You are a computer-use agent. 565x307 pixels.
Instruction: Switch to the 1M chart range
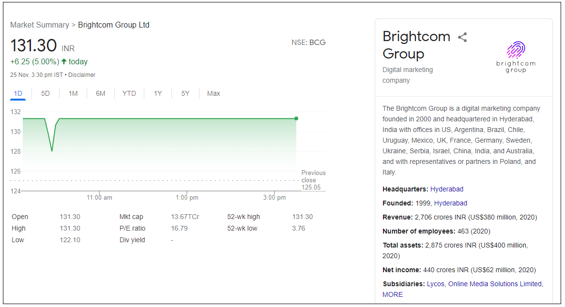[73, 94]
